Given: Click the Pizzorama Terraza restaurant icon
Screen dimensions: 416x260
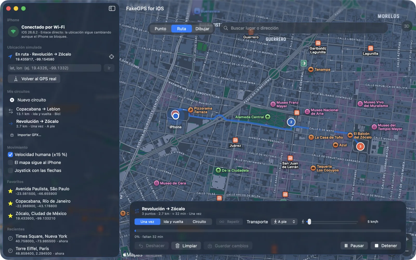Looking at the screenshot, I should tap(191, 110).
